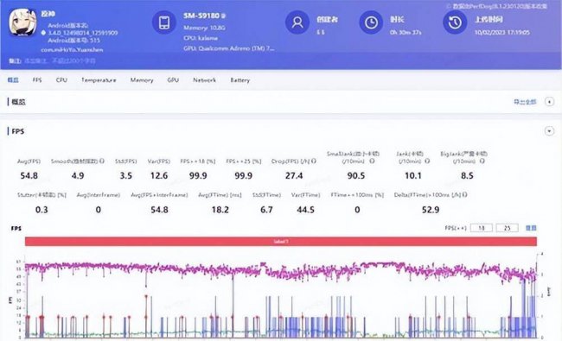Viewport: 562px width, 341px height.
Task: Click the SmallJank value 90.5
Action: [356, 176]
